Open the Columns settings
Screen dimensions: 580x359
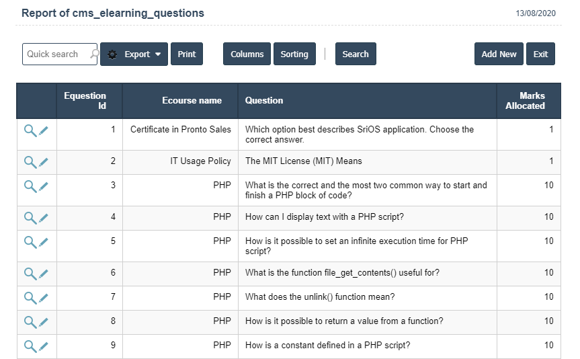247,54
